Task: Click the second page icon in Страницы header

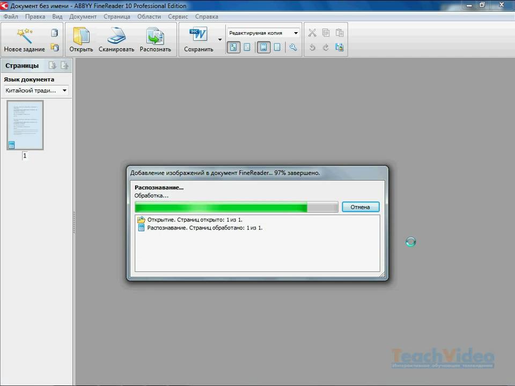Action: pyautogui.click(x=65, y=65)
